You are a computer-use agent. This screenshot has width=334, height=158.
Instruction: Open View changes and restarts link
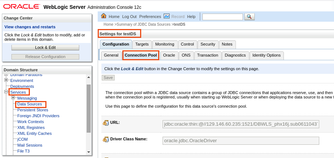click(x=30, y=27)
